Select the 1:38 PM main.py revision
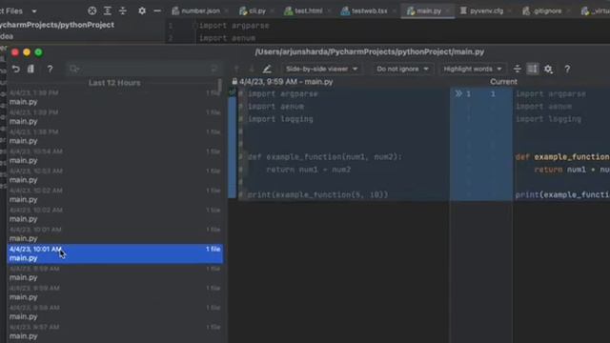Screen dimensions: 610x343 tap(115, 136)
